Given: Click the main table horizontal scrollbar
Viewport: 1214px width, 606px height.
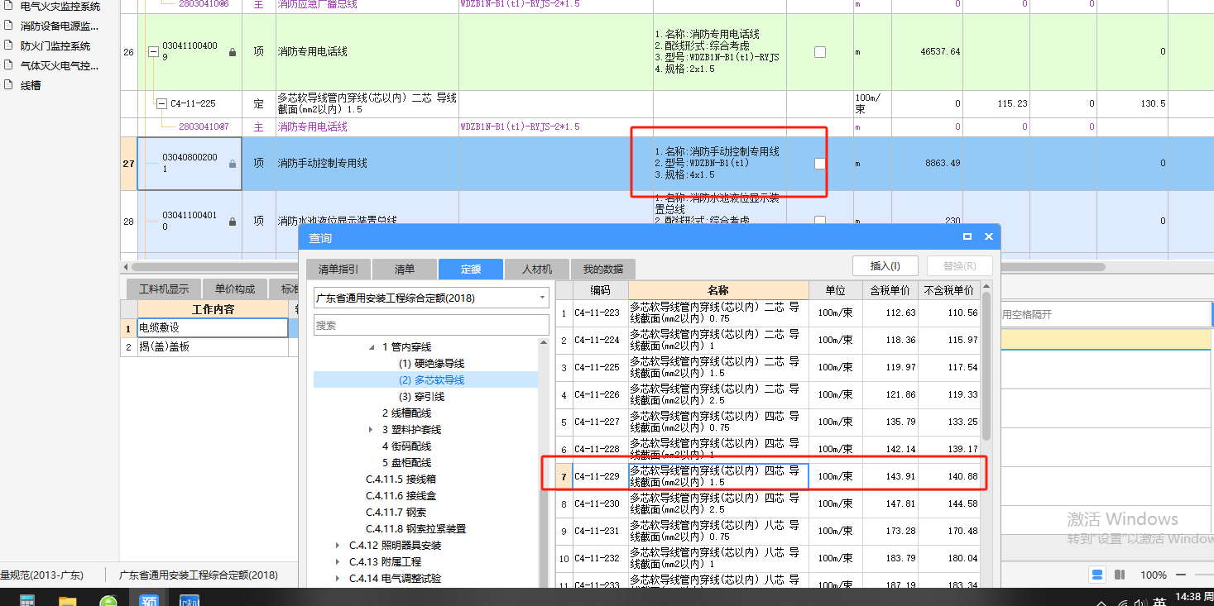Looking at the screenshot, I should [620, 267].
